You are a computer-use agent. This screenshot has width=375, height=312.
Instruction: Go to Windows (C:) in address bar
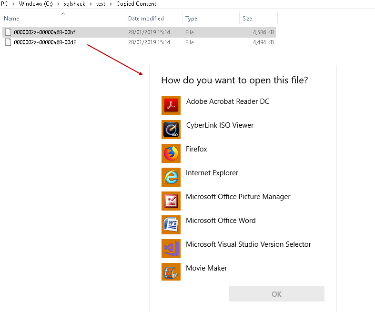coord(36,4)
